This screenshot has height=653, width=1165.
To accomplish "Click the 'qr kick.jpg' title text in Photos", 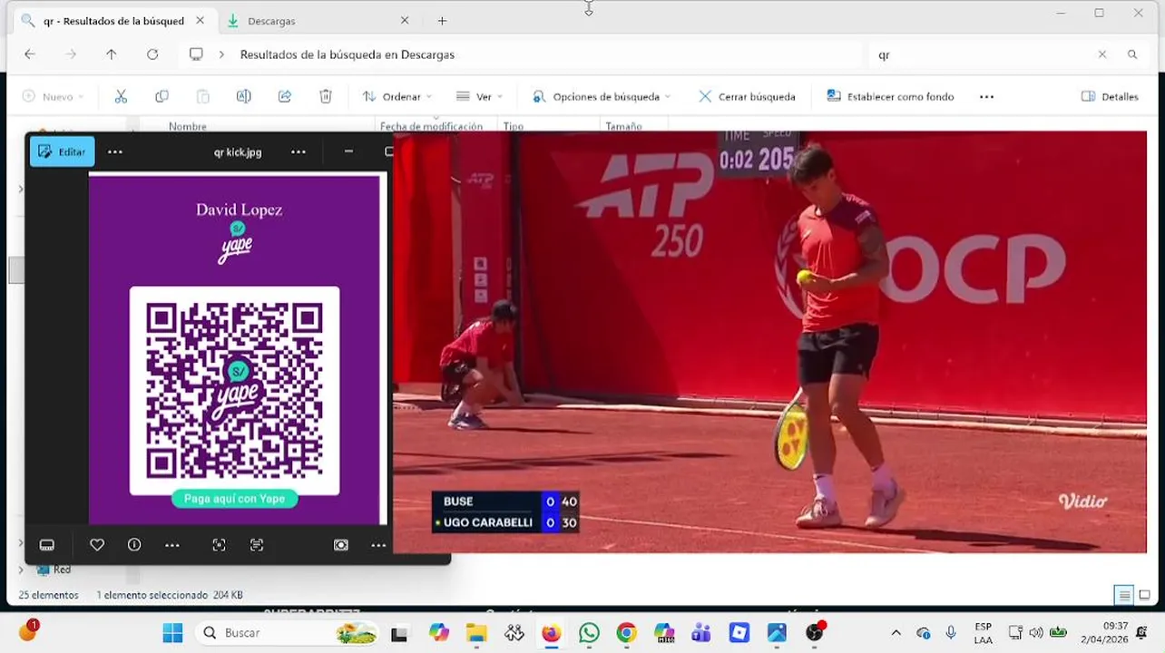I will click(x=238, y=151).
